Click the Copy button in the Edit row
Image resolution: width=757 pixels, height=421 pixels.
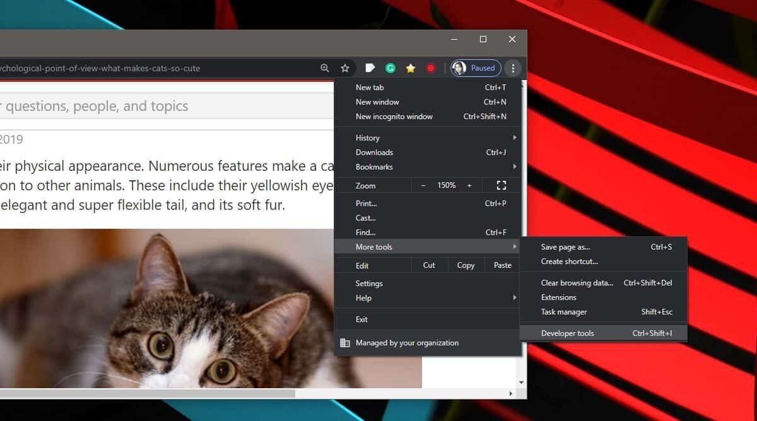coord(466,265)
